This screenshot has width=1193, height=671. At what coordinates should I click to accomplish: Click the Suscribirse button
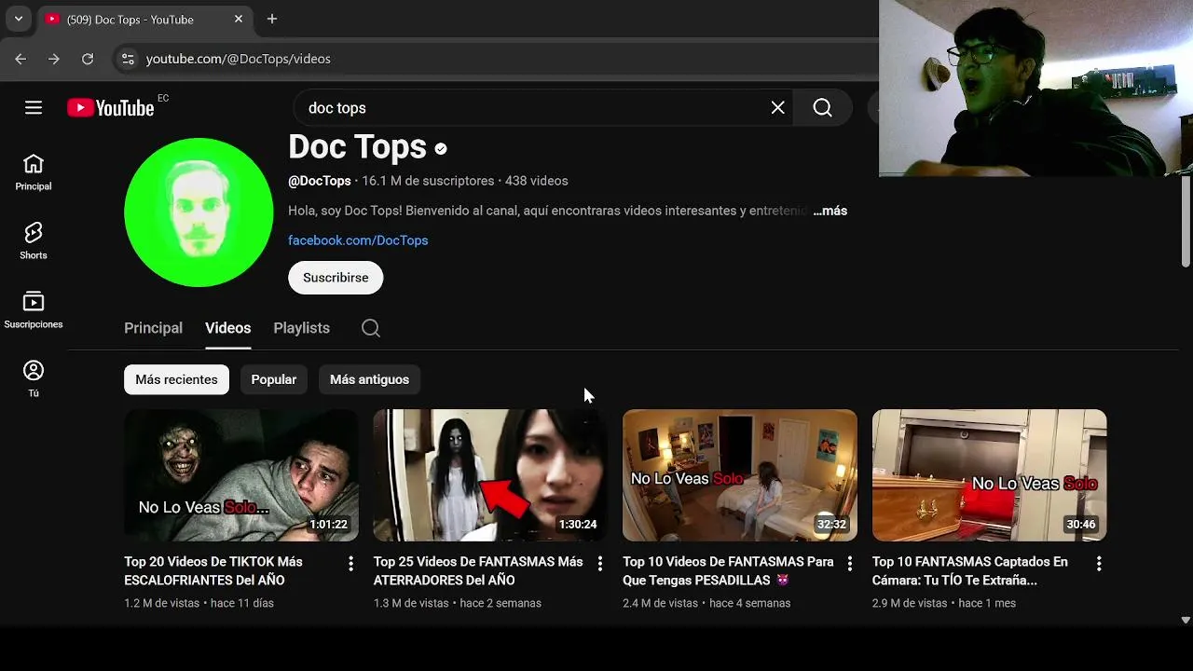tap(336, 278)
